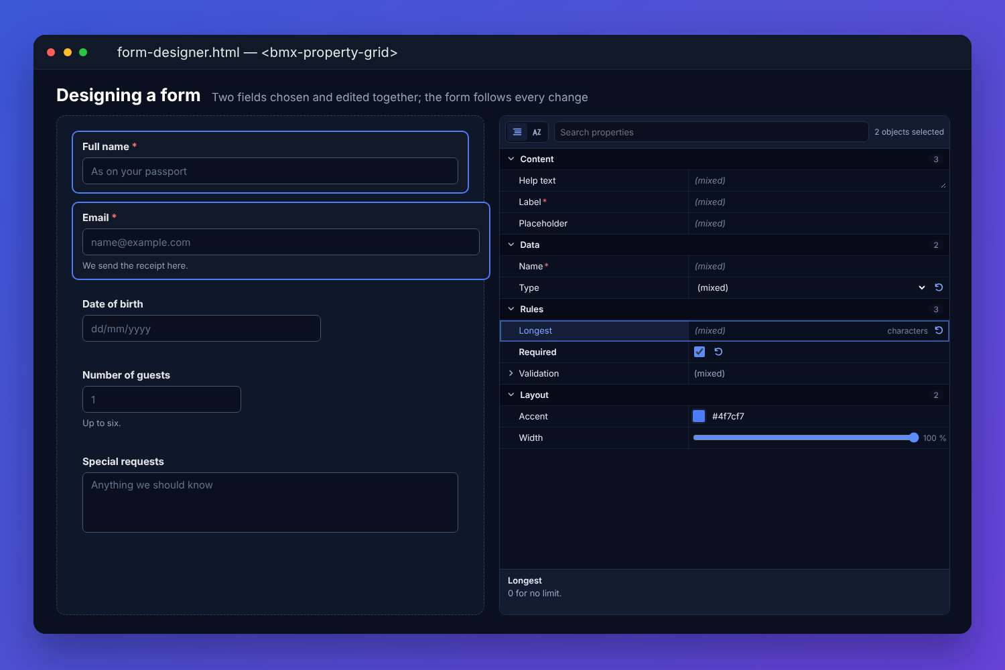
Task: Click the Width 100 % value
Action: pos(935,438)
